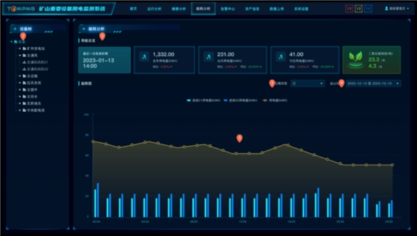This screenshot has width=417, height=236.
Task: Toggle the yellow line series in chart legend
Action: point(275,100)
